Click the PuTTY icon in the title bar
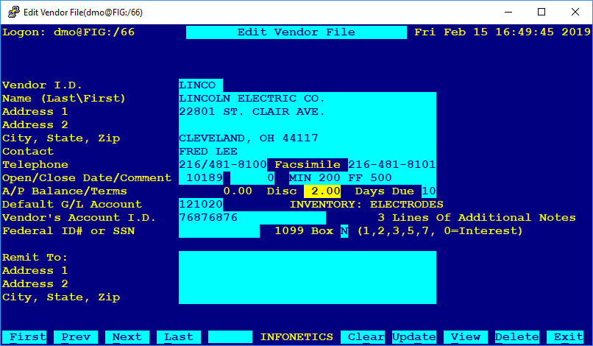 (14, 12)
